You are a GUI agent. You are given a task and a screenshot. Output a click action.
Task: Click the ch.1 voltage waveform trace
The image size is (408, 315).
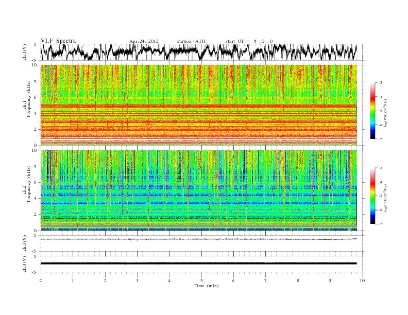click(x=199, y=52)
